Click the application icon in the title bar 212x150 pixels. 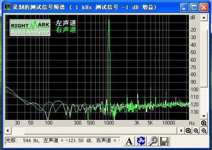click(7, 7)
